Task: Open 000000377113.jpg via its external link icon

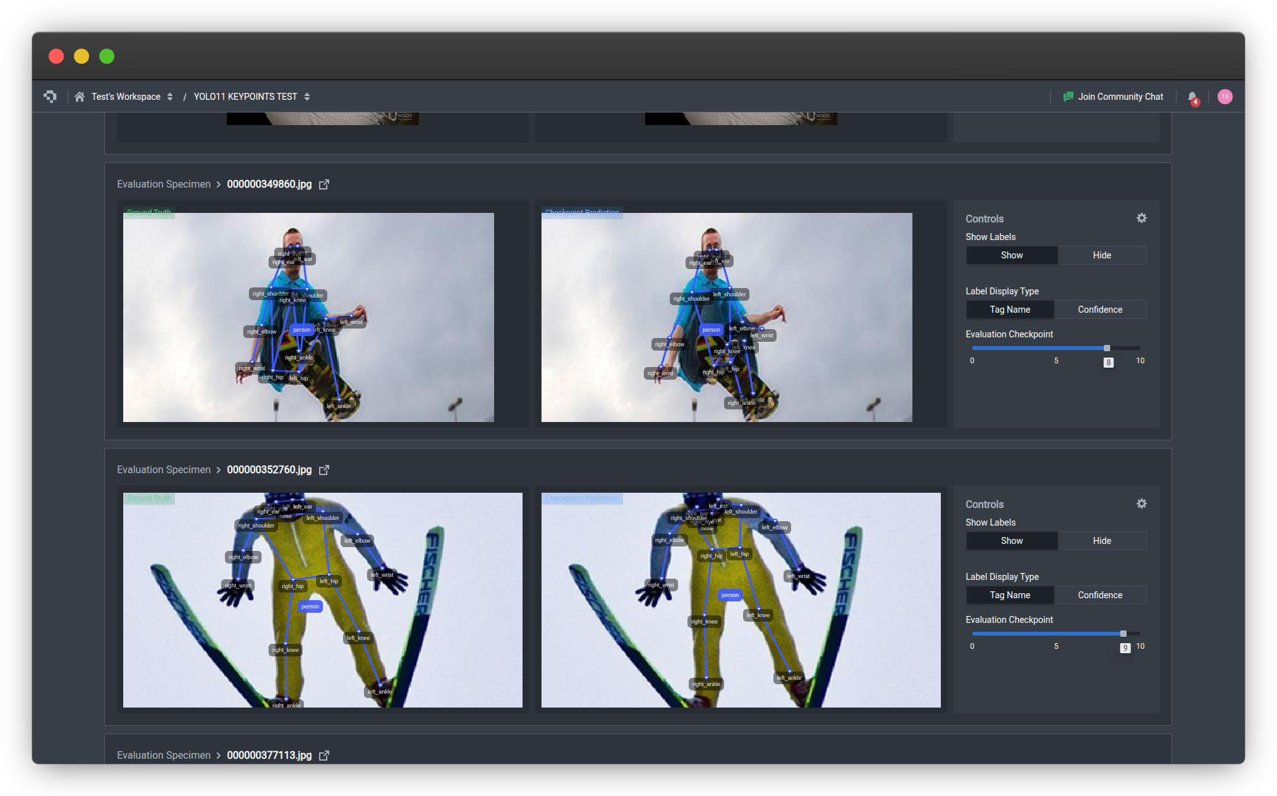Action: (x=324, y=755)
